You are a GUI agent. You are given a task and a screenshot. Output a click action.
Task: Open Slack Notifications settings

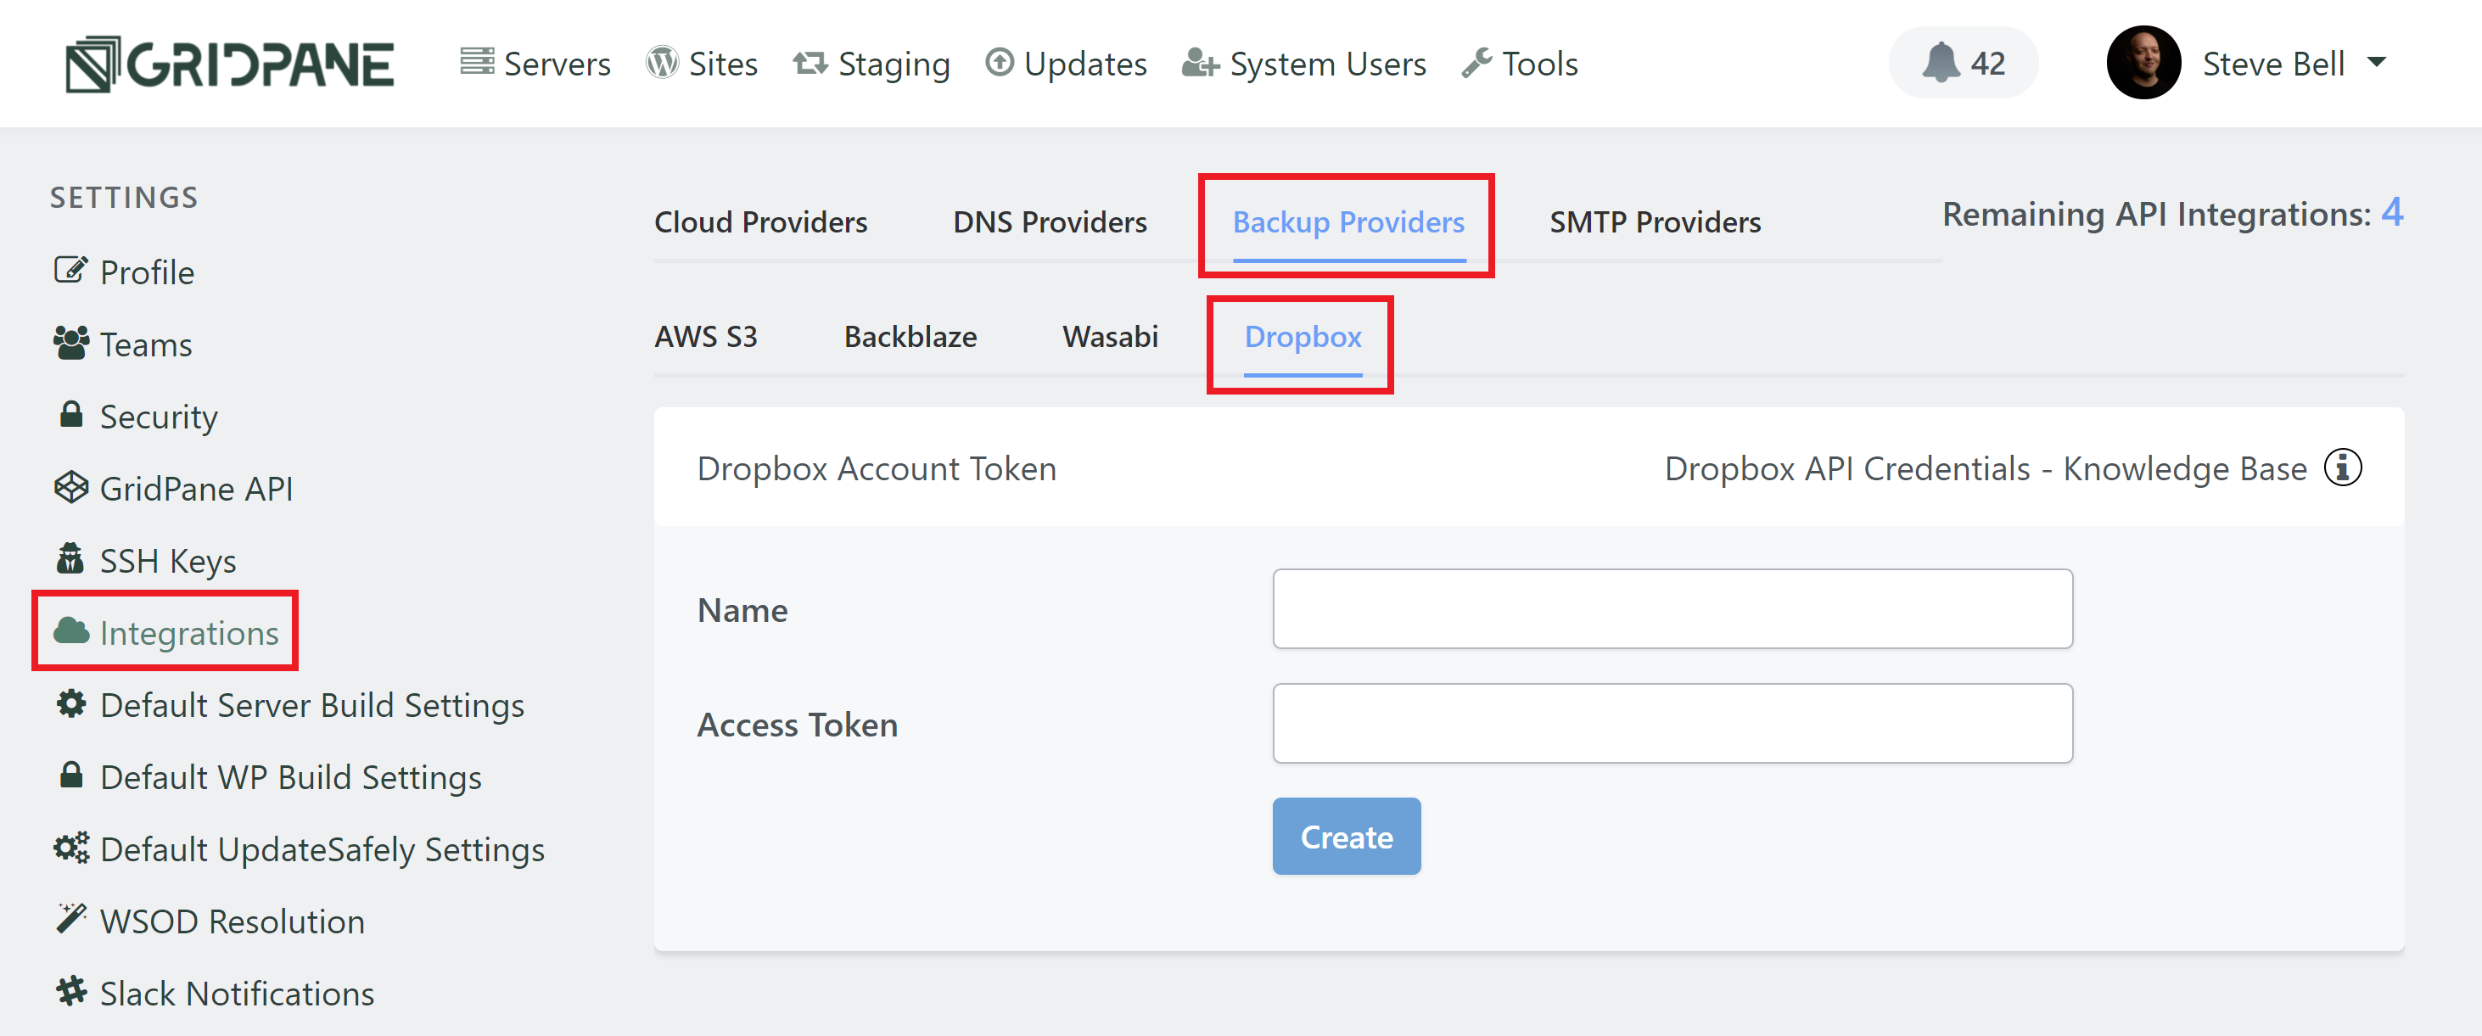[215, 994]
